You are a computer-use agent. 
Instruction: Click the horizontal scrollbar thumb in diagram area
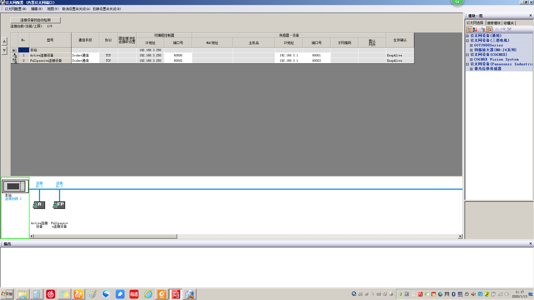105,236
